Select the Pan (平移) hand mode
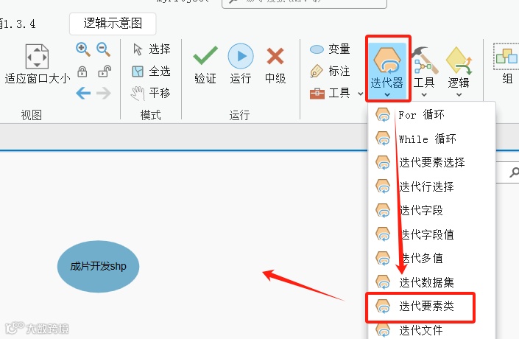This screenshot has height=339, width=519. pyautogui.click(x=151, y=93)
